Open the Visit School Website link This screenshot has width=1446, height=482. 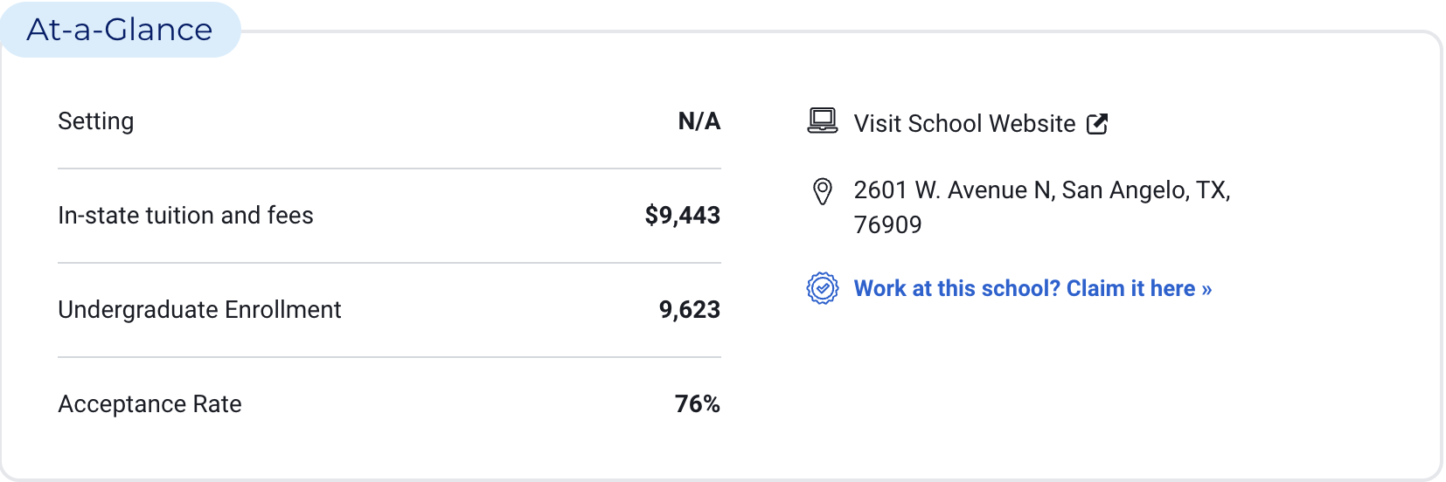(x=964, y=124)
